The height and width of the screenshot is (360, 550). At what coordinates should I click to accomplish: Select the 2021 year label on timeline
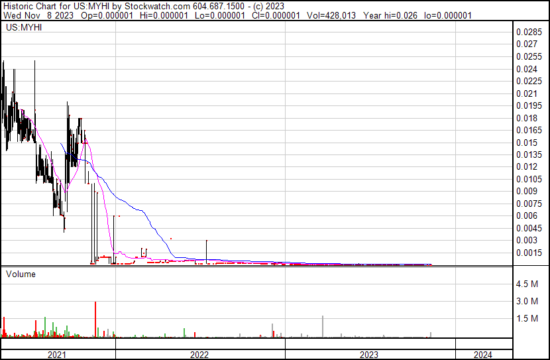[57, 355]
